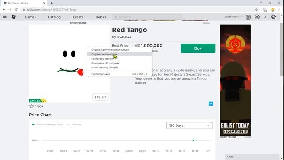Open the Create nav link
The height and width of the screenshot is (160, 284).
pos(78,17)
